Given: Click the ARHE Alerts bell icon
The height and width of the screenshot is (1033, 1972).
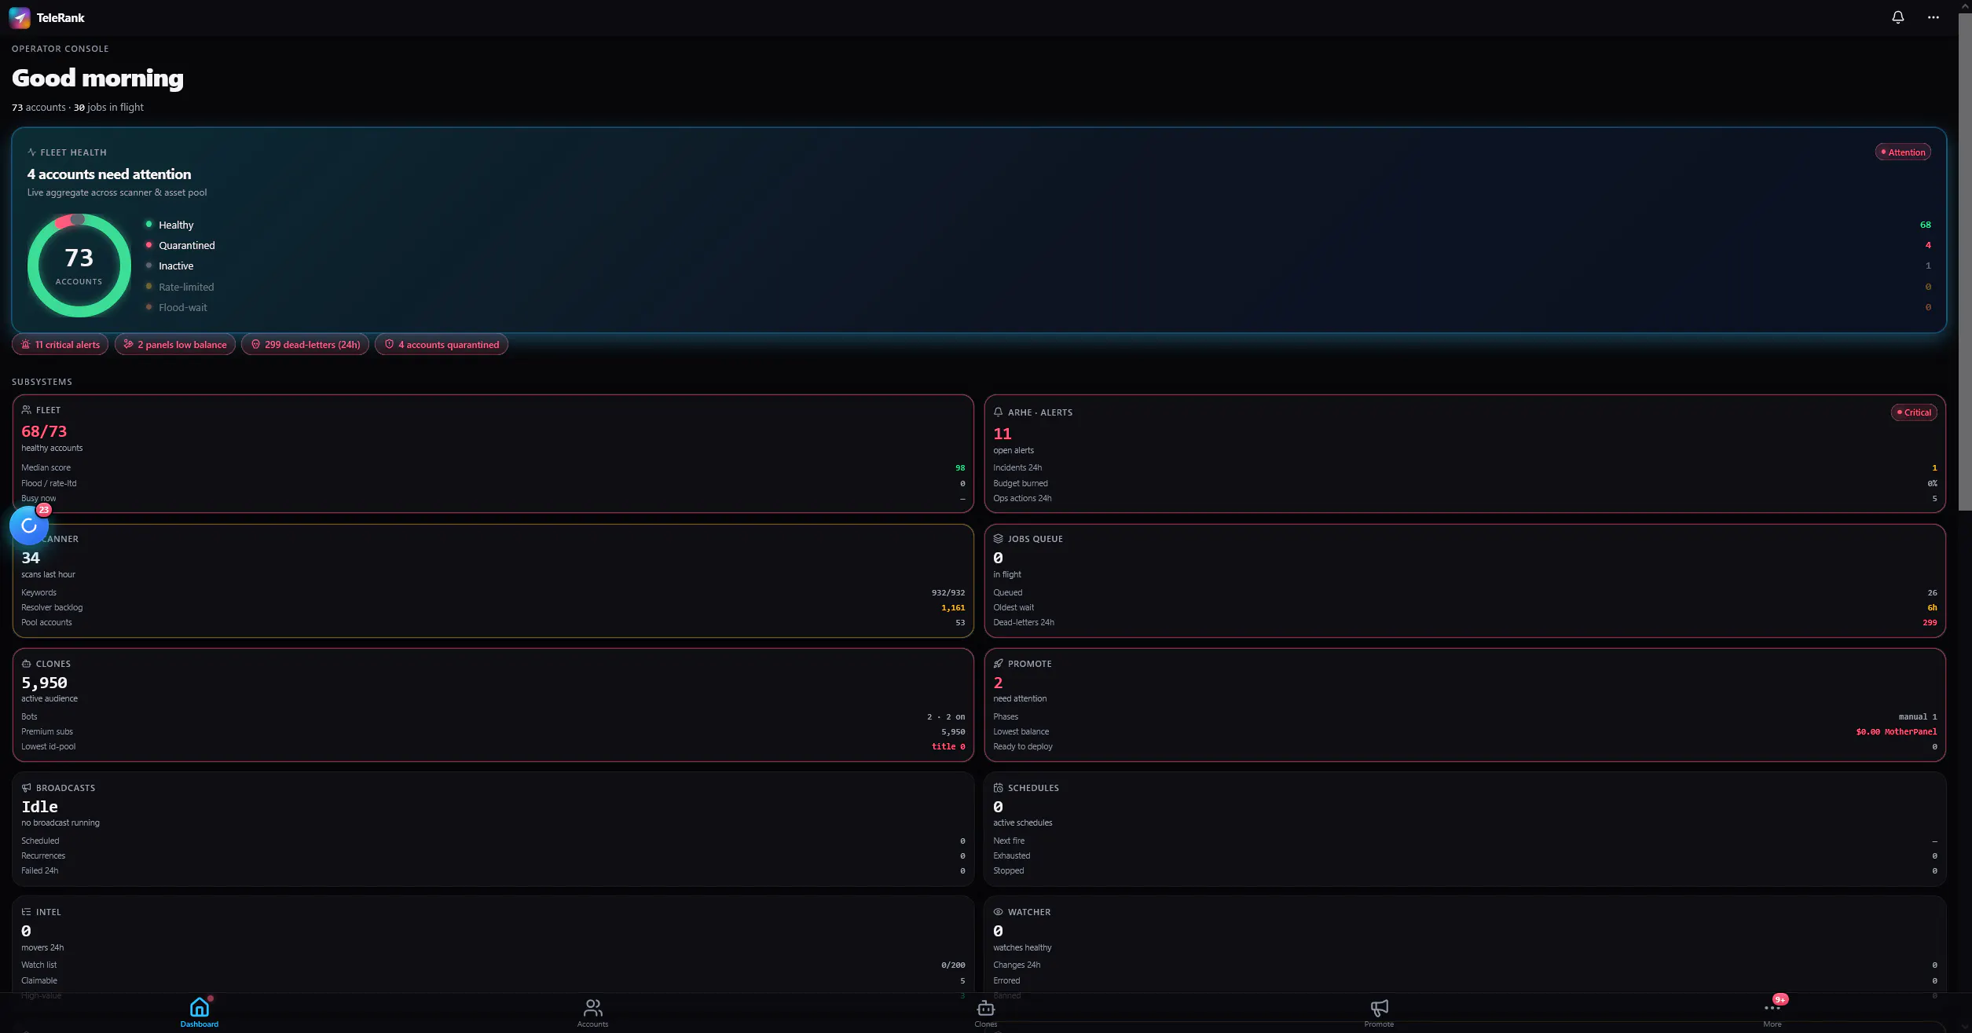Looking at the screenshot, I should 999,412.
